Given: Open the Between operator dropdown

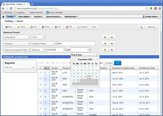Looking at the screenshot, I should click(38, 50).
